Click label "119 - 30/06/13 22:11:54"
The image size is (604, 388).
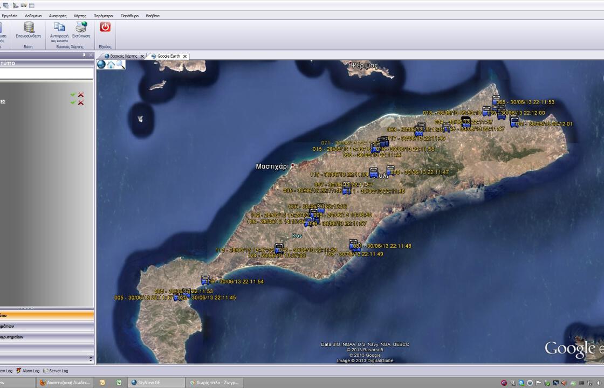coord(235,282)
